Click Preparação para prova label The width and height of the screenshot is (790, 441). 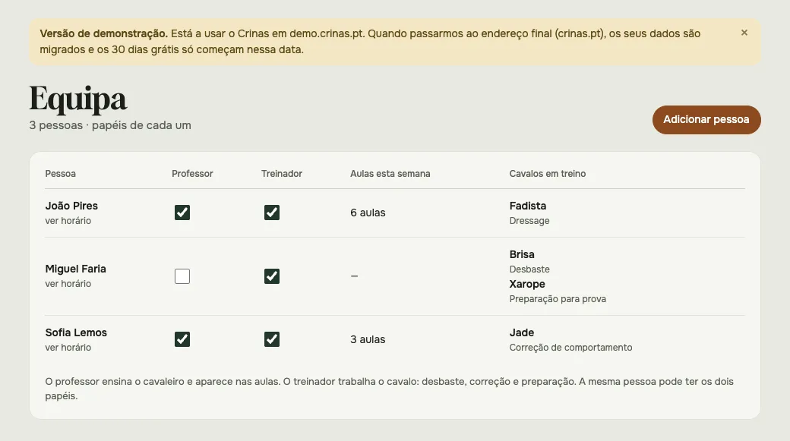(x=558, y=299)
